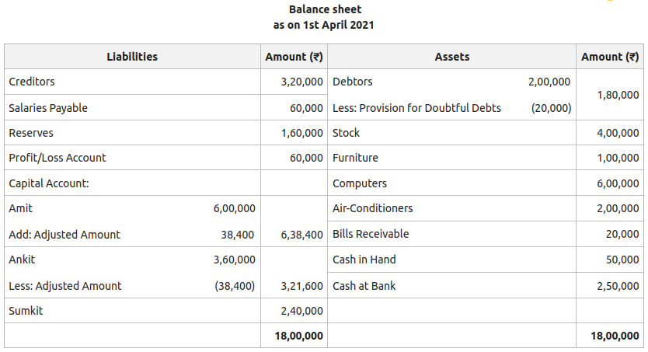Select the Sumkit row label
Viewport: 648px width, 352px height.
[x=25, y=311]
